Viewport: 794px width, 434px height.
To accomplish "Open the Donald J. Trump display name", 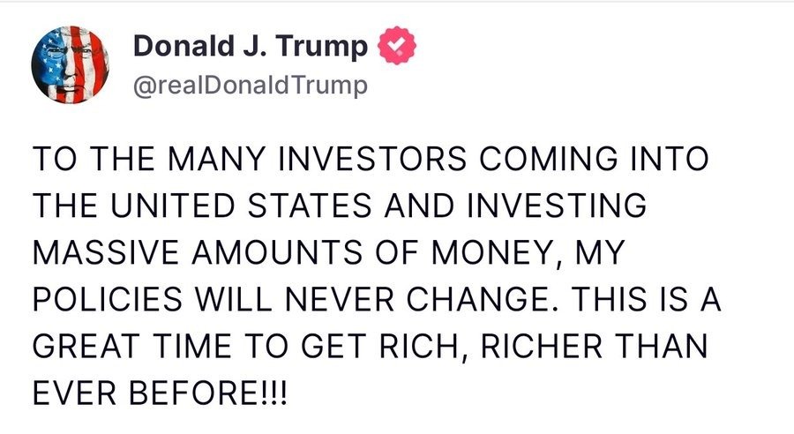I will (x=251, y=46).
